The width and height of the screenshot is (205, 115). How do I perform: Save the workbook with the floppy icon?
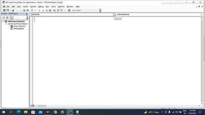(x=13, y=10)
